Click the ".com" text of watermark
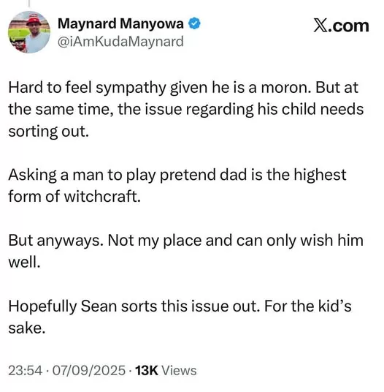This screenshot has width=384, height=392. [348, 26]
